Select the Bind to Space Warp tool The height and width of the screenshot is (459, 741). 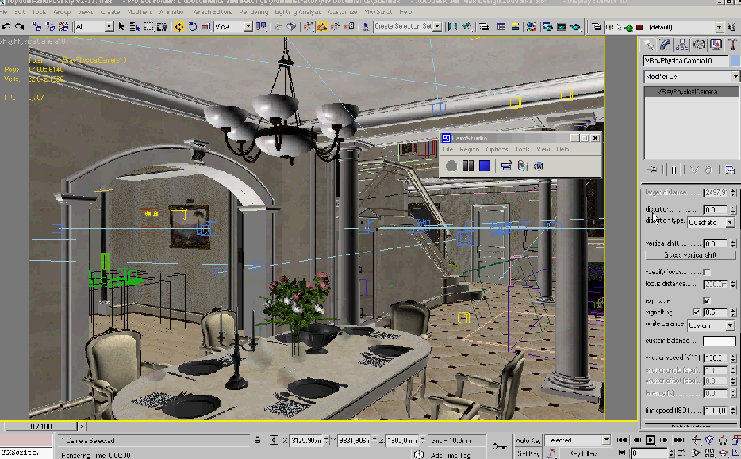coord(63,27)
